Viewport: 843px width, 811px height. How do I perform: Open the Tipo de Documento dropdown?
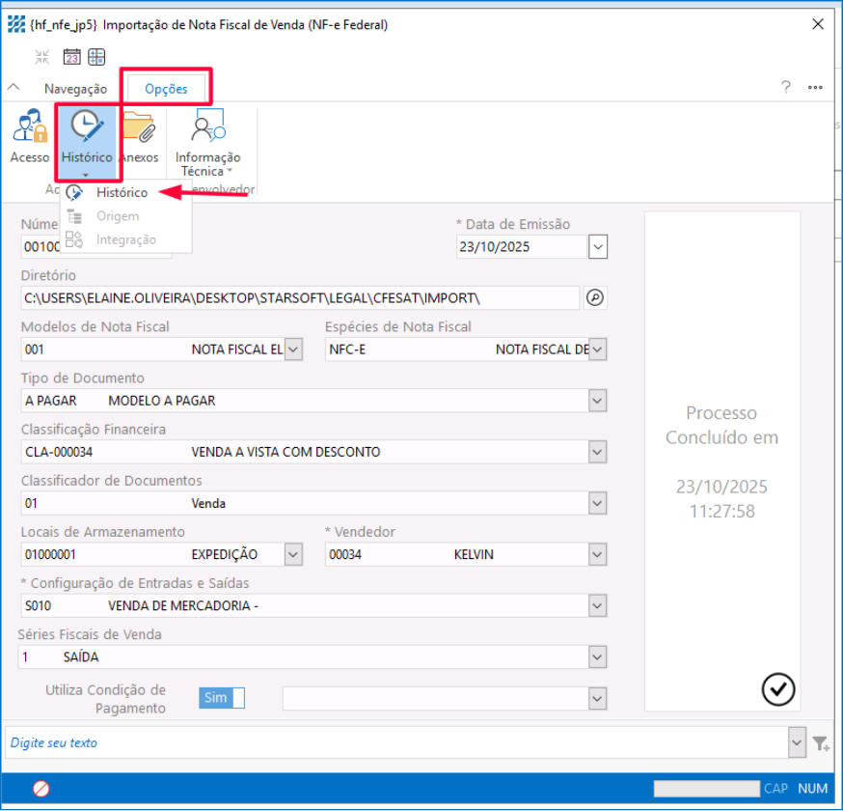598,401
